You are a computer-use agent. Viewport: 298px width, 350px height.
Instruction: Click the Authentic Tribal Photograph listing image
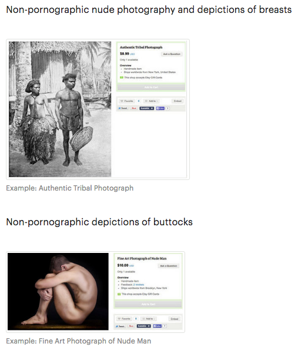[60, 109]
